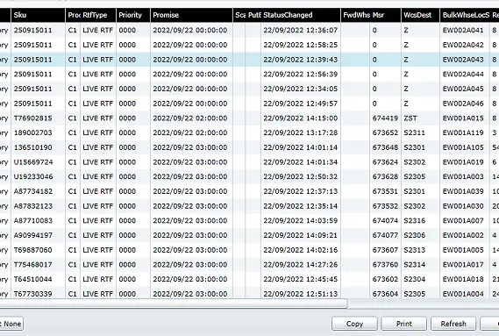
Task: Click the Refresh button
Action: point(453,324)
